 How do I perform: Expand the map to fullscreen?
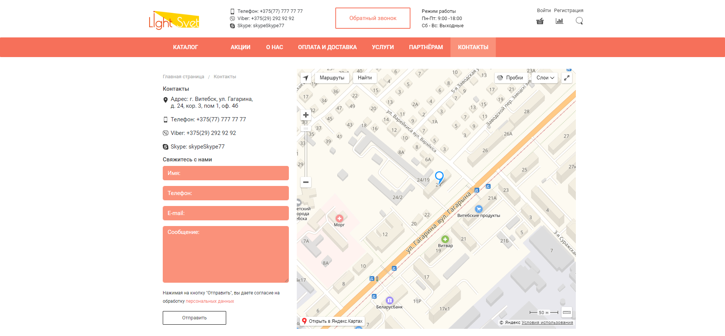(x=567, y=78)
